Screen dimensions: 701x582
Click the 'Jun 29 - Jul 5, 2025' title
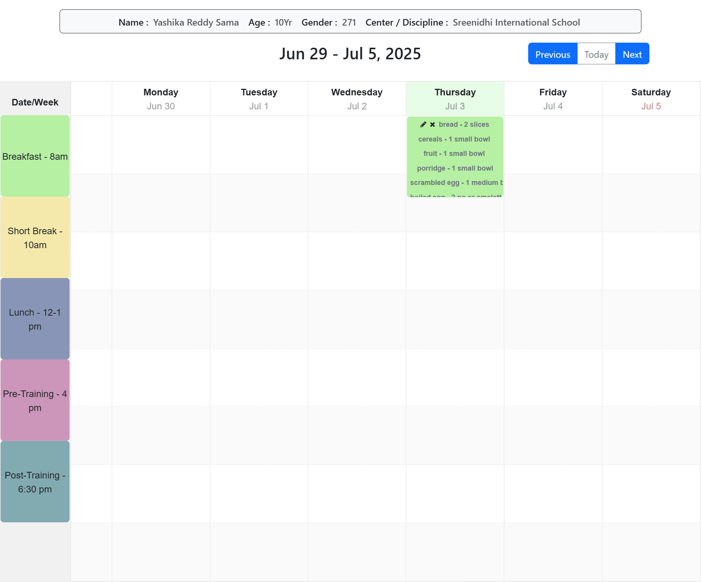350,54
